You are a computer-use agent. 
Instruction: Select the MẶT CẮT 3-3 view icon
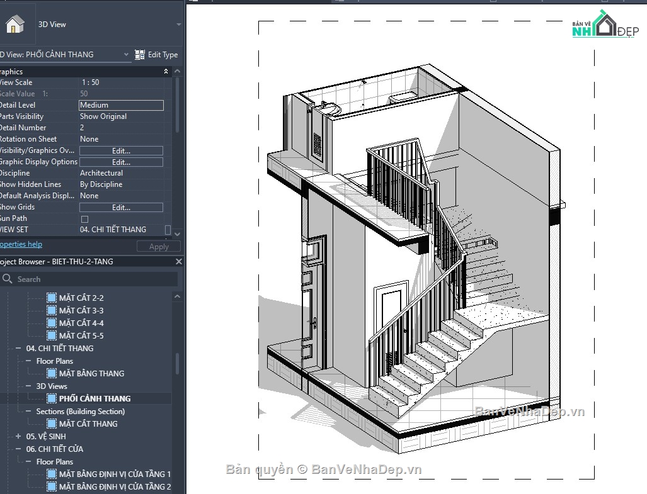[x=52, y=310]
